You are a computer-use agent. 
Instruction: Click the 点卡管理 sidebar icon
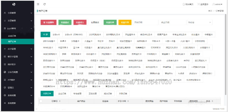5,49
